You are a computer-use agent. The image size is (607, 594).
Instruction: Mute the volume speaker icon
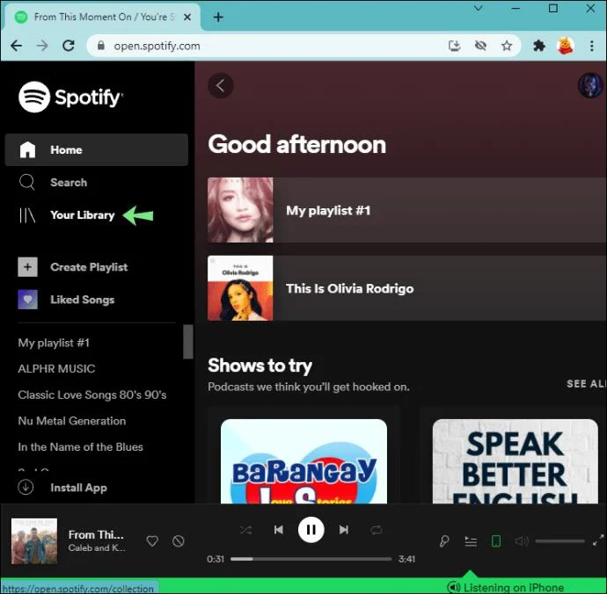tap(522, 541)
